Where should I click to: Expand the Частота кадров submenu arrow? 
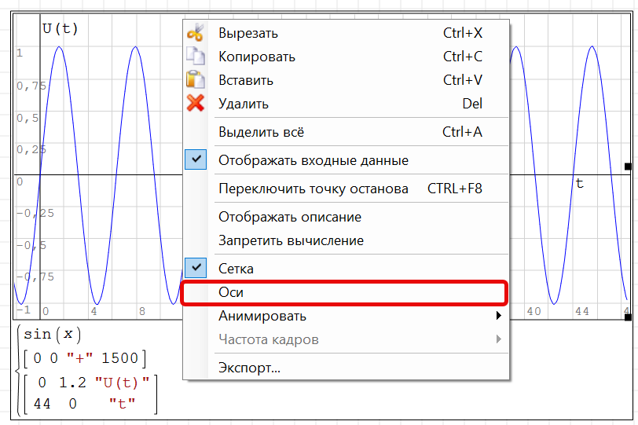[x=498, y=340]
